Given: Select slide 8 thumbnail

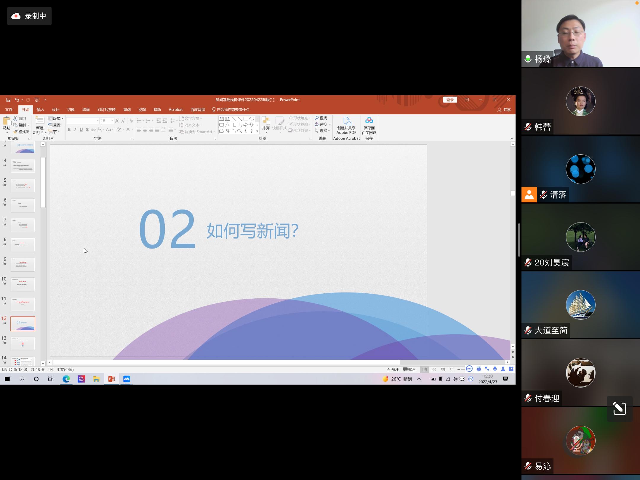Looking at the screenshot, I should click(x=23, y=245).
